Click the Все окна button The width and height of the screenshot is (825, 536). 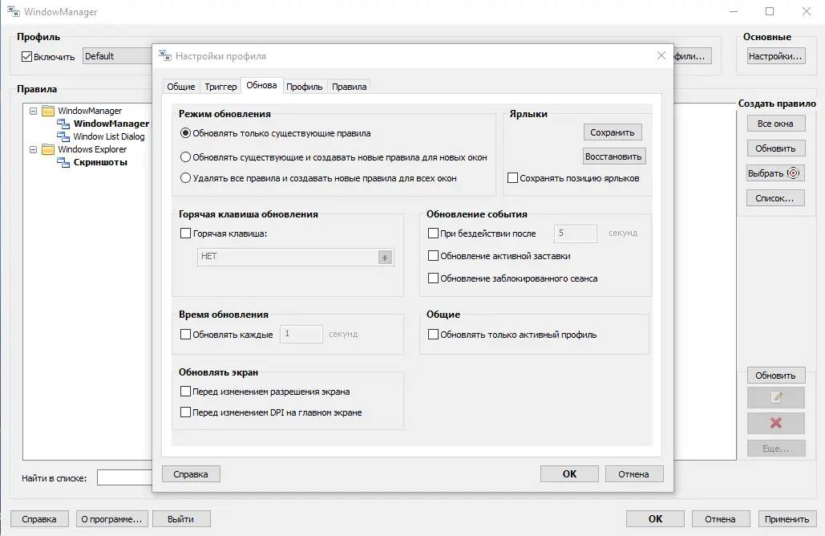775,124
